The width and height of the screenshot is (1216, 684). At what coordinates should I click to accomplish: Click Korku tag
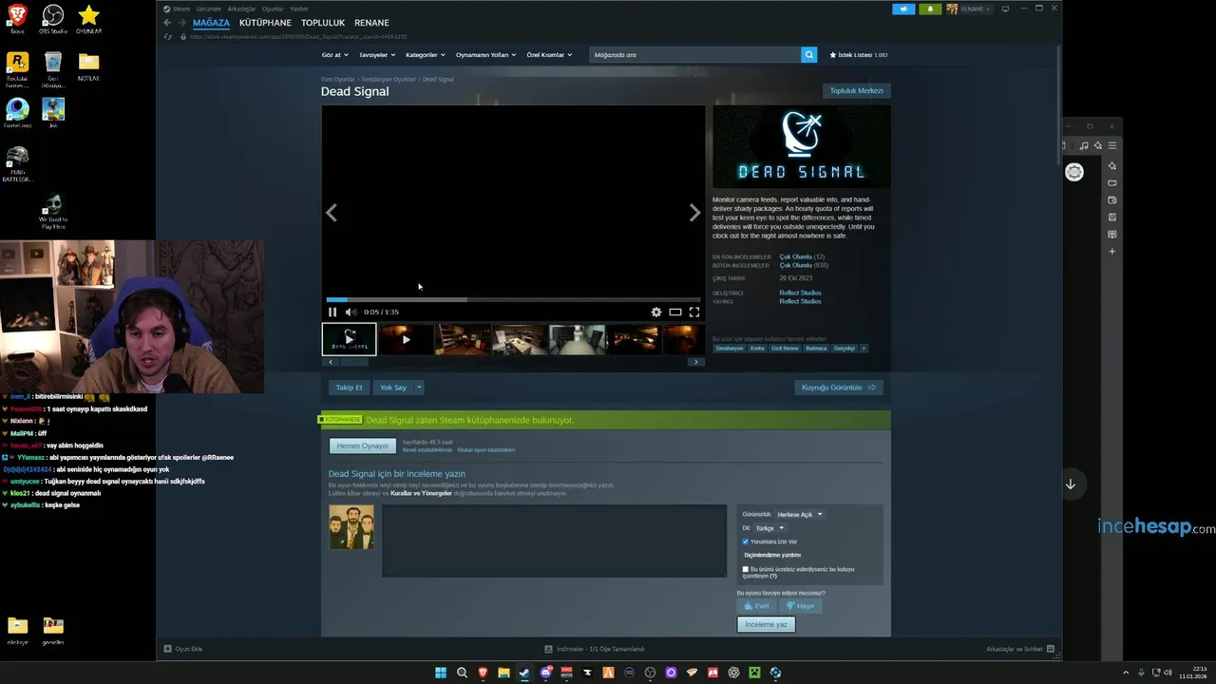757,349
